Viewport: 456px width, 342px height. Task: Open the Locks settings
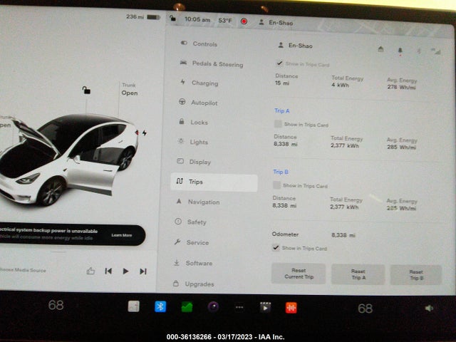(193, 122)
